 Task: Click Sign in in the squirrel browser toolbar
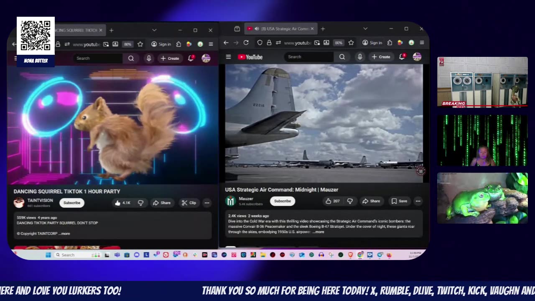pos(160,44)
